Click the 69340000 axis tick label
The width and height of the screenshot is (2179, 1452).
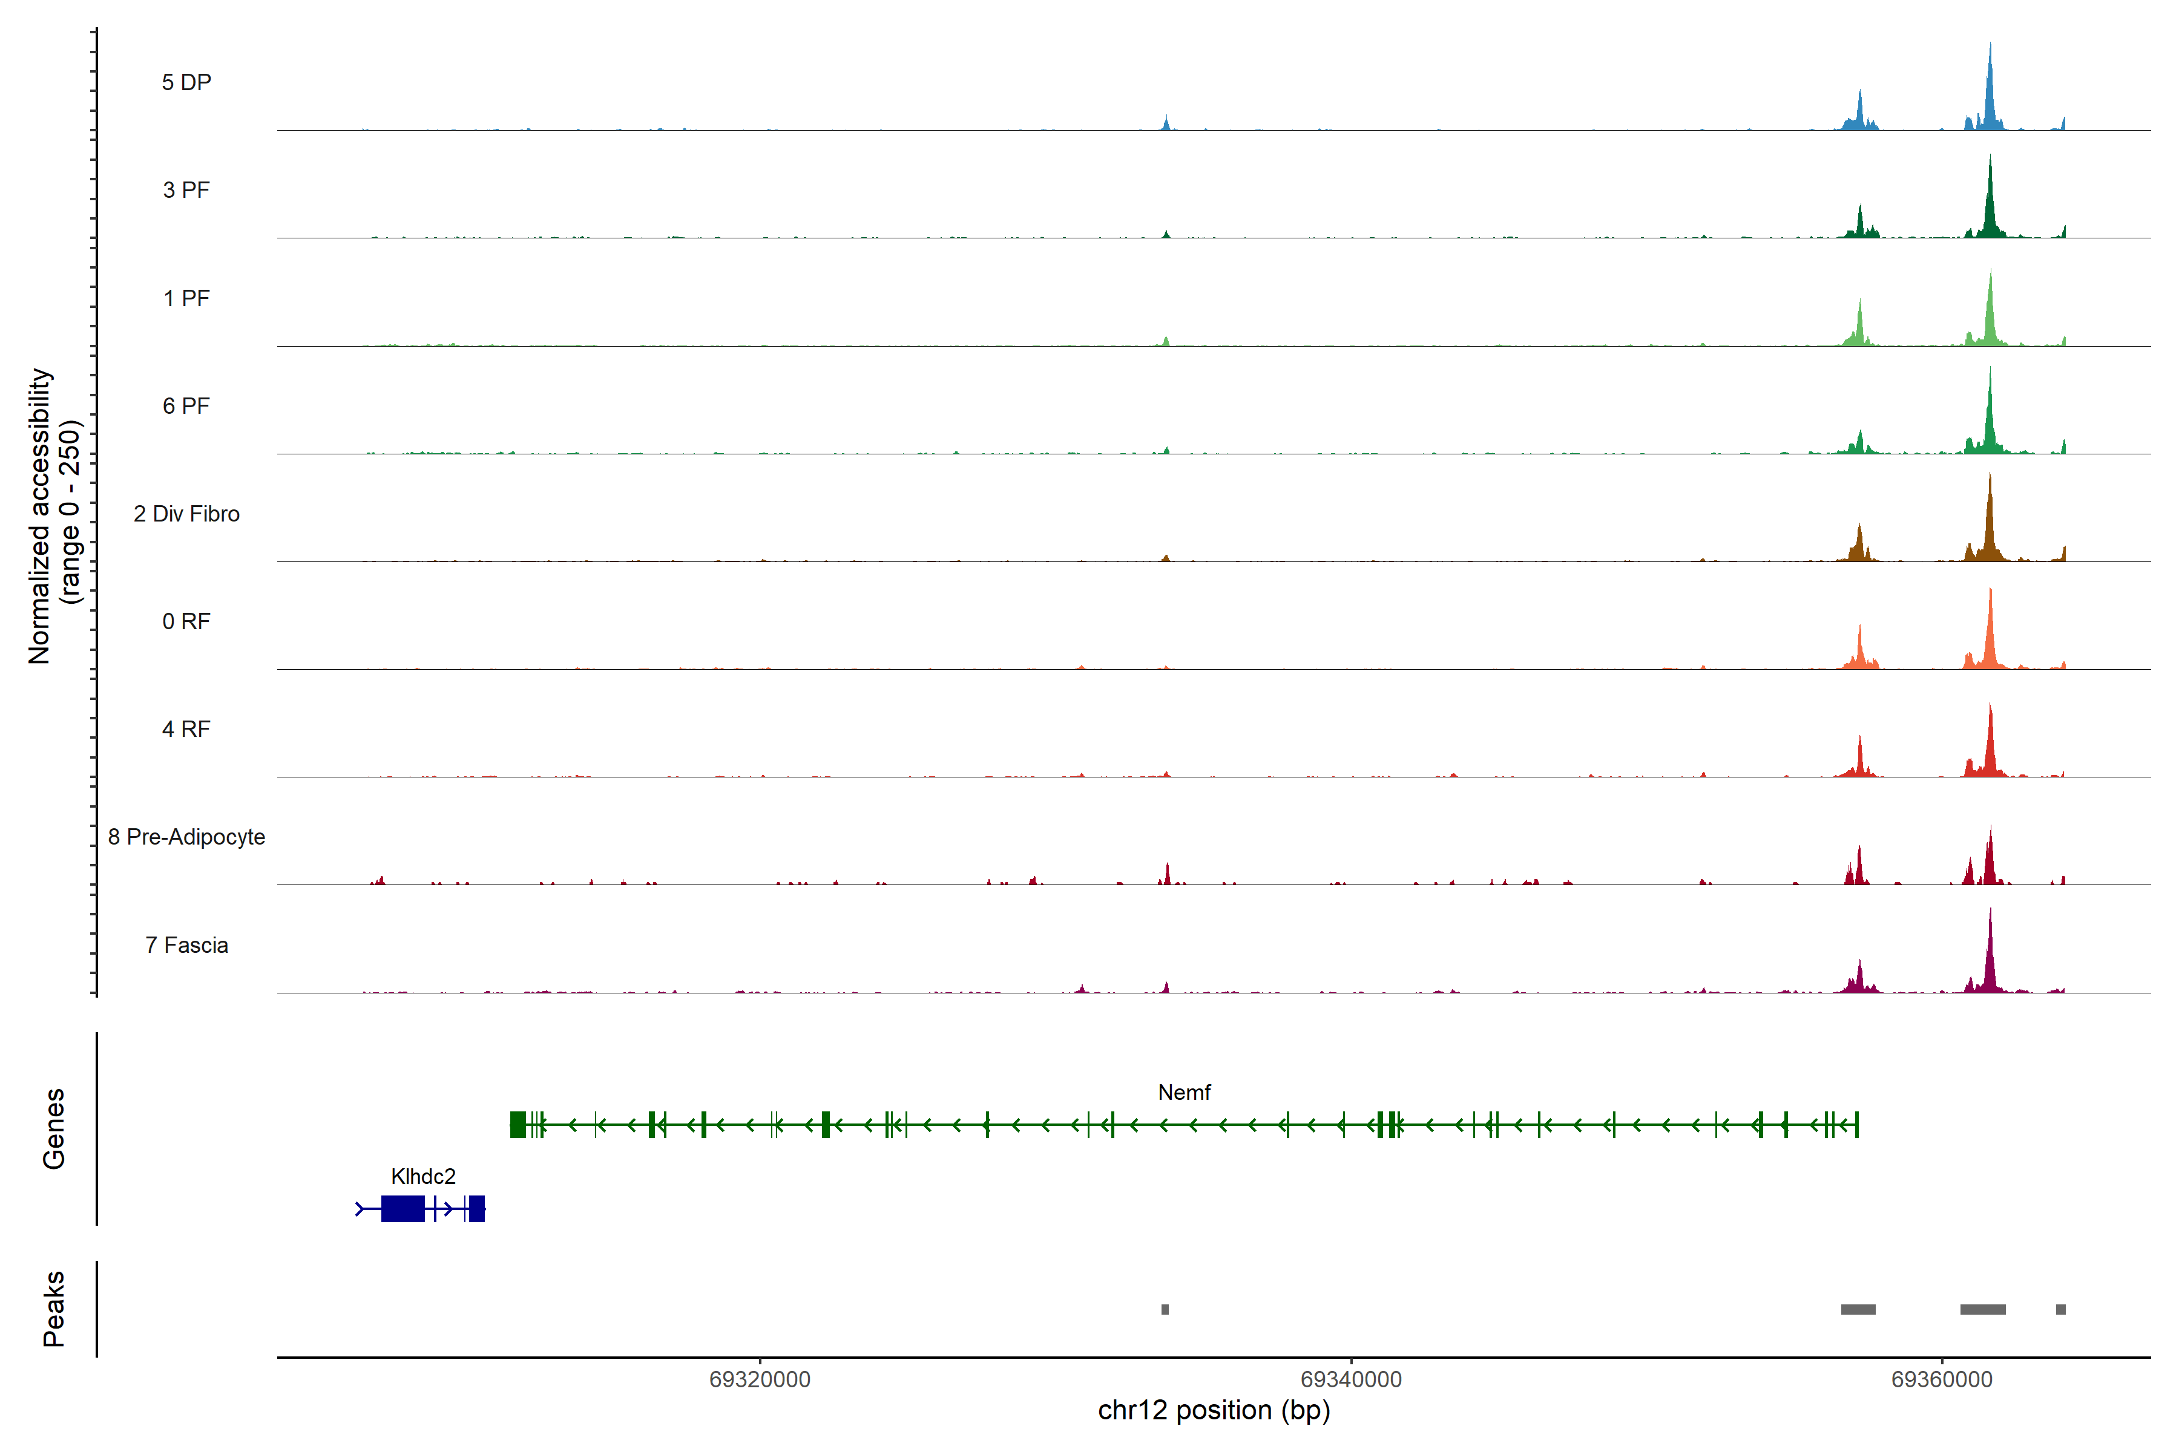(x=1351, y=1380)
